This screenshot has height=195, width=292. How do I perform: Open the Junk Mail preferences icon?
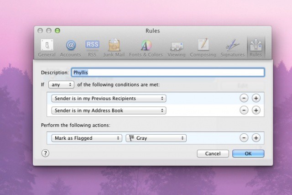(x=114, y=48)
